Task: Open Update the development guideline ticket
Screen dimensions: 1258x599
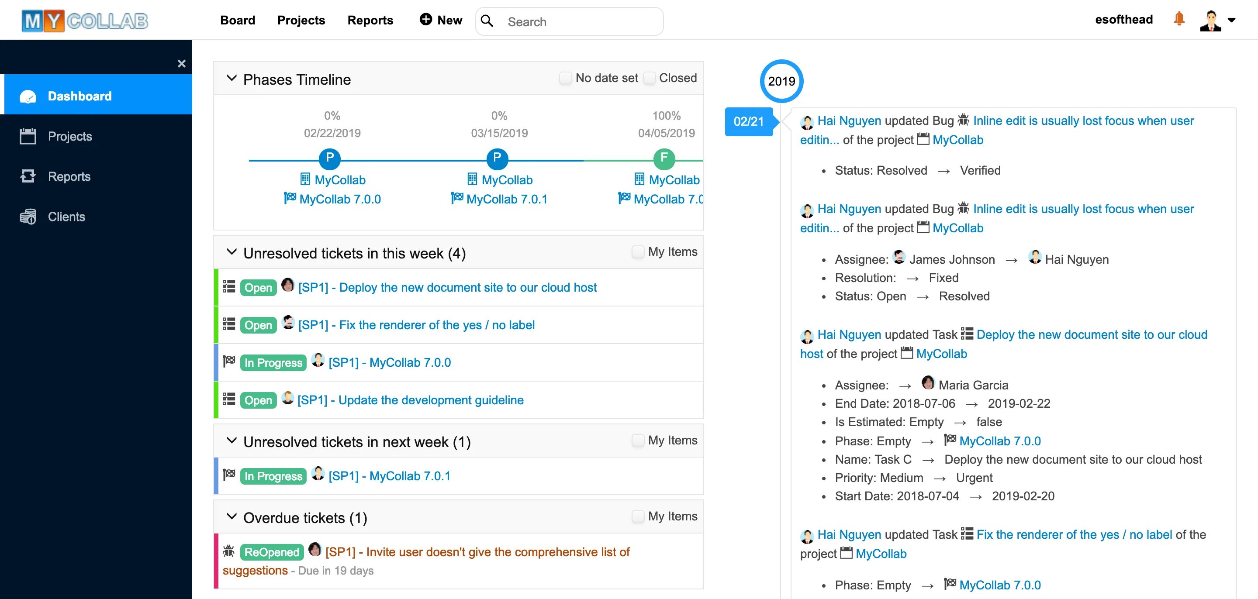Action: 410,400
